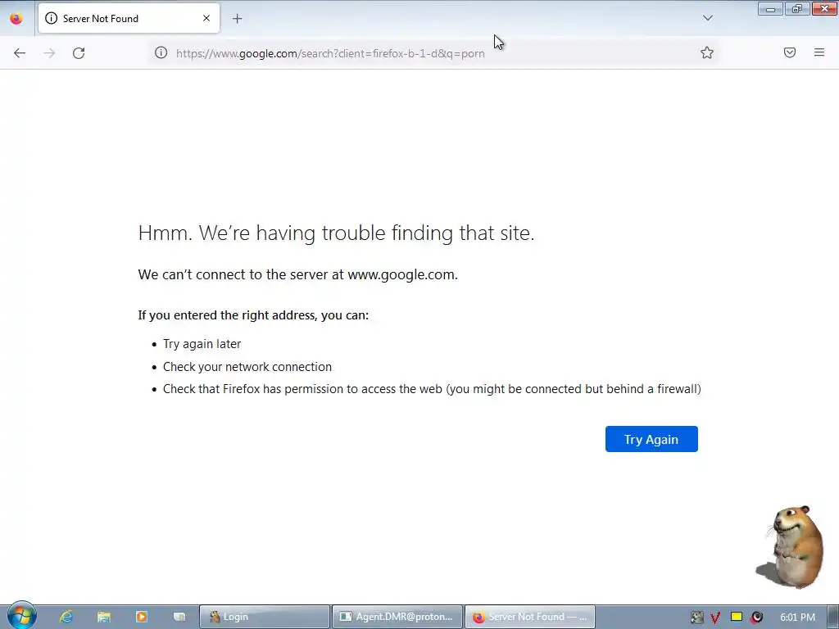Click the Try Again button
839x629 pixels.
[x=651, y=439]
